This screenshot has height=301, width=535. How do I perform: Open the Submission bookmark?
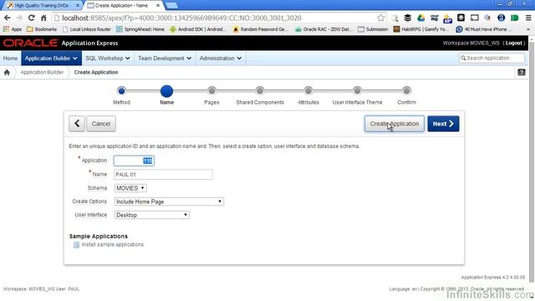click(x=373, y=29)
